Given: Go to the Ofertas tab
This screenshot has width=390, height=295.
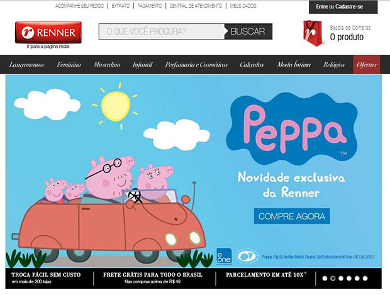Looking at the screenshot, I should click(366, 65).
